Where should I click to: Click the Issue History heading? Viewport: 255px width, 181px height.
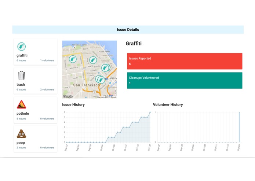(73, 104)
